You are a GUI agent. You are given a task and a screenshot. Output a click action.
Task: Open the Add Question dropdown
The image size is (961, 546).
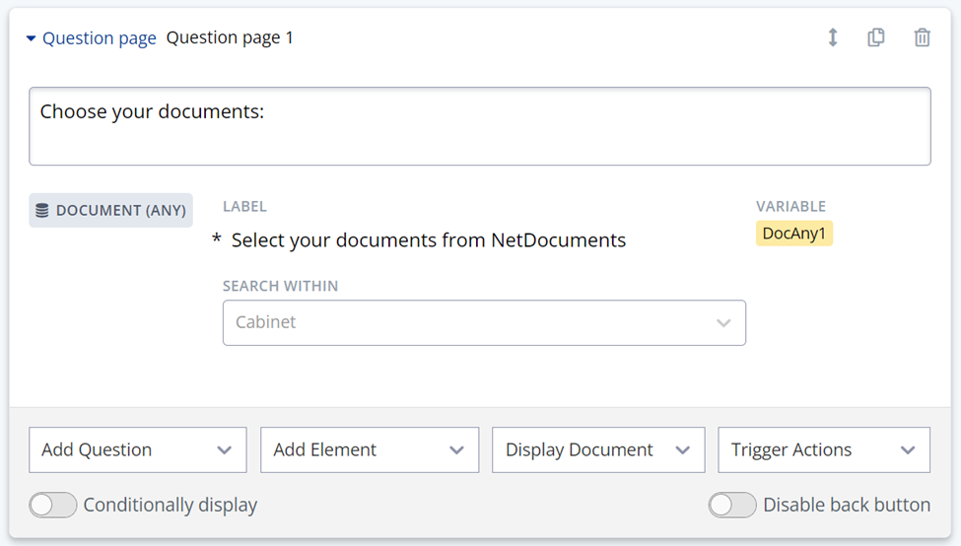coord(138,449)
